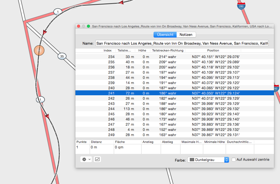Open the gear actions menu button

(84, 159)
